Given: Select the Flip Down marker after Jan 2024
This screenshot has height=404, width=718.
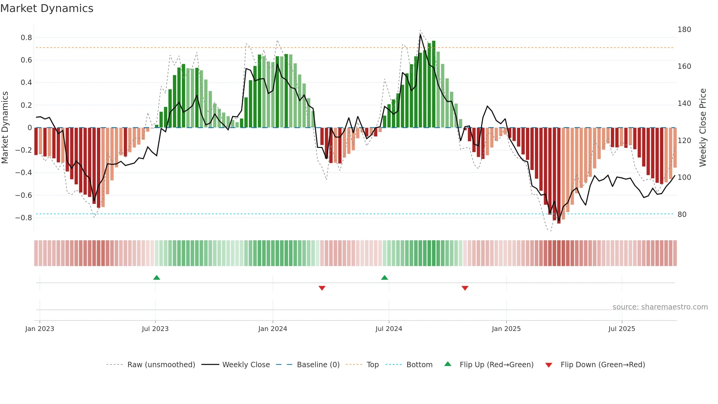Looking at the screenshot, I should coord(322,288).
